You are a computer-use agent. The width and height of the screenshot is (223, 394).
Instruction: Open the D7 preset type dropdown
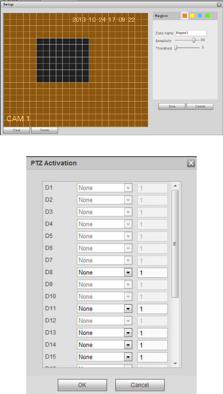click(105, 260)
